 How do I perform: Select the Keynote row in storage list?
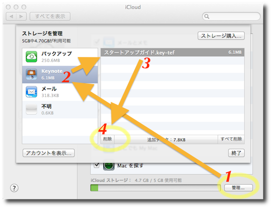[60, 75]
